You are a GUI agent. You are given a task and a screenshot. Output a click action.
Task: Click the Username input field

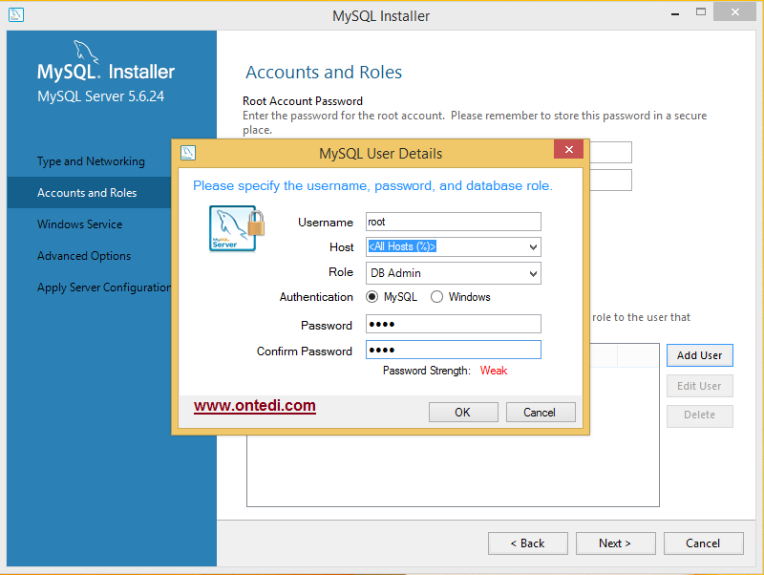(x=453, y=222)
